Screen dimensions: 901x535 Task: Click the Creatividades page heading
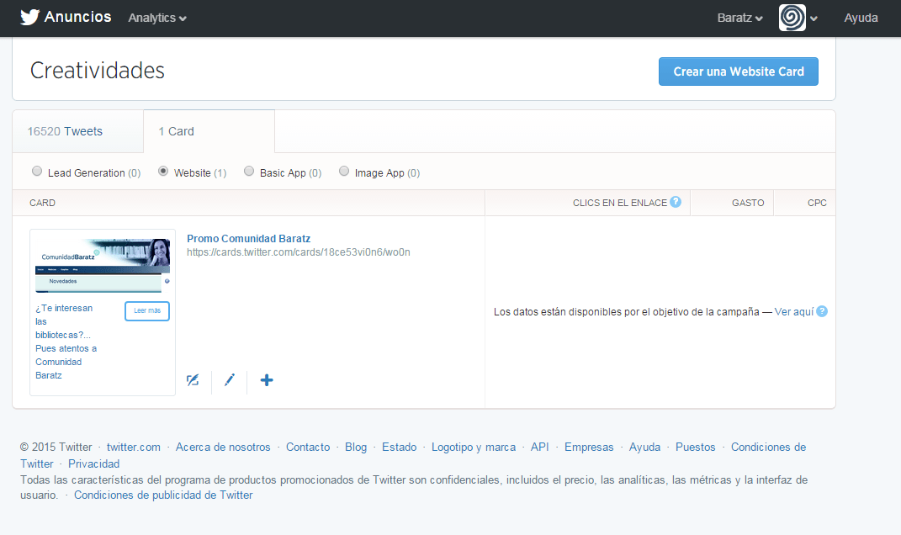(97, 71)
